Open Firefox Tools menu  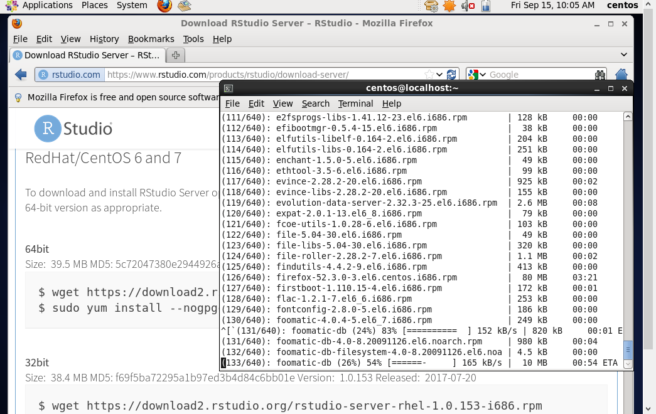(x=193, y=39)
